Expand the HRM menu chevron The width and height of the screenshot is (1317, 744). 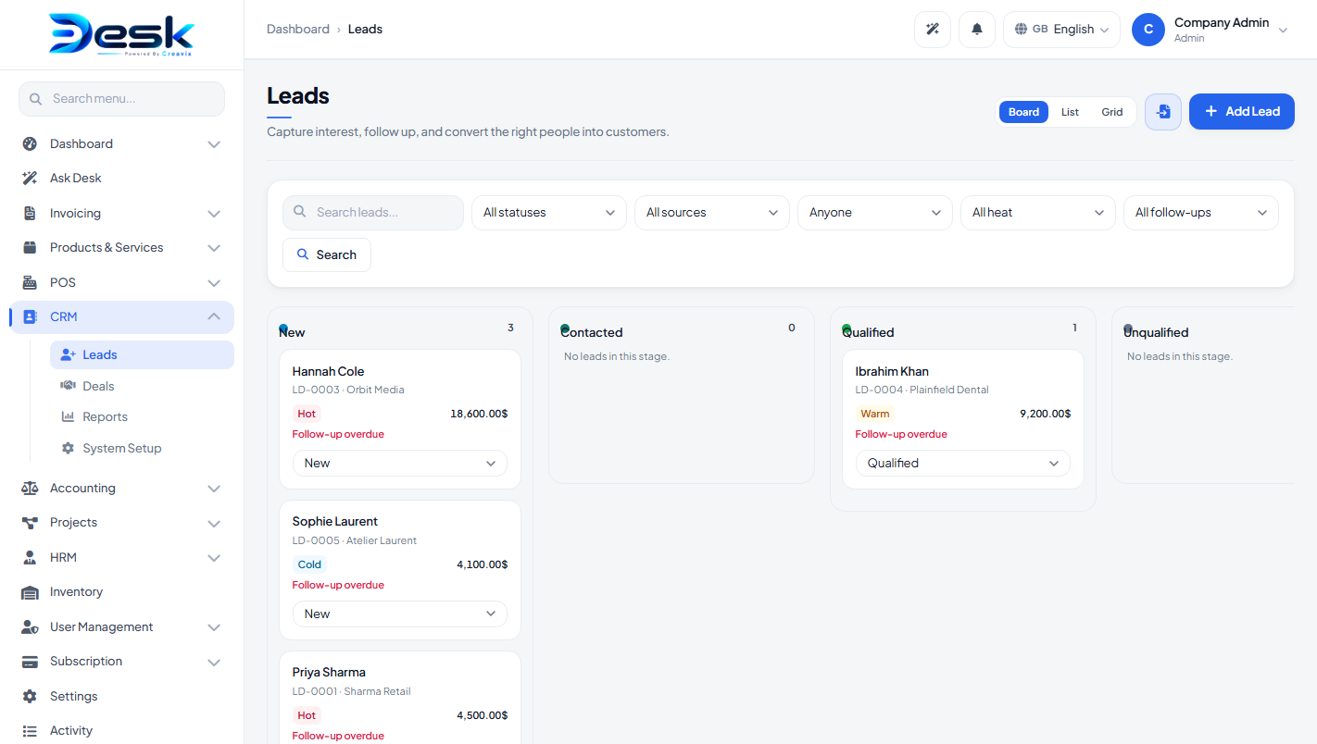(x=214, y=558)
